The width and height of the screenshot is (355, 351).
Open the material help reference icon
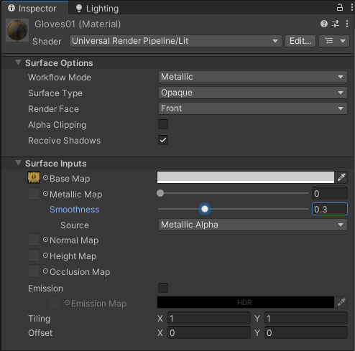click(x=324, y=24)
